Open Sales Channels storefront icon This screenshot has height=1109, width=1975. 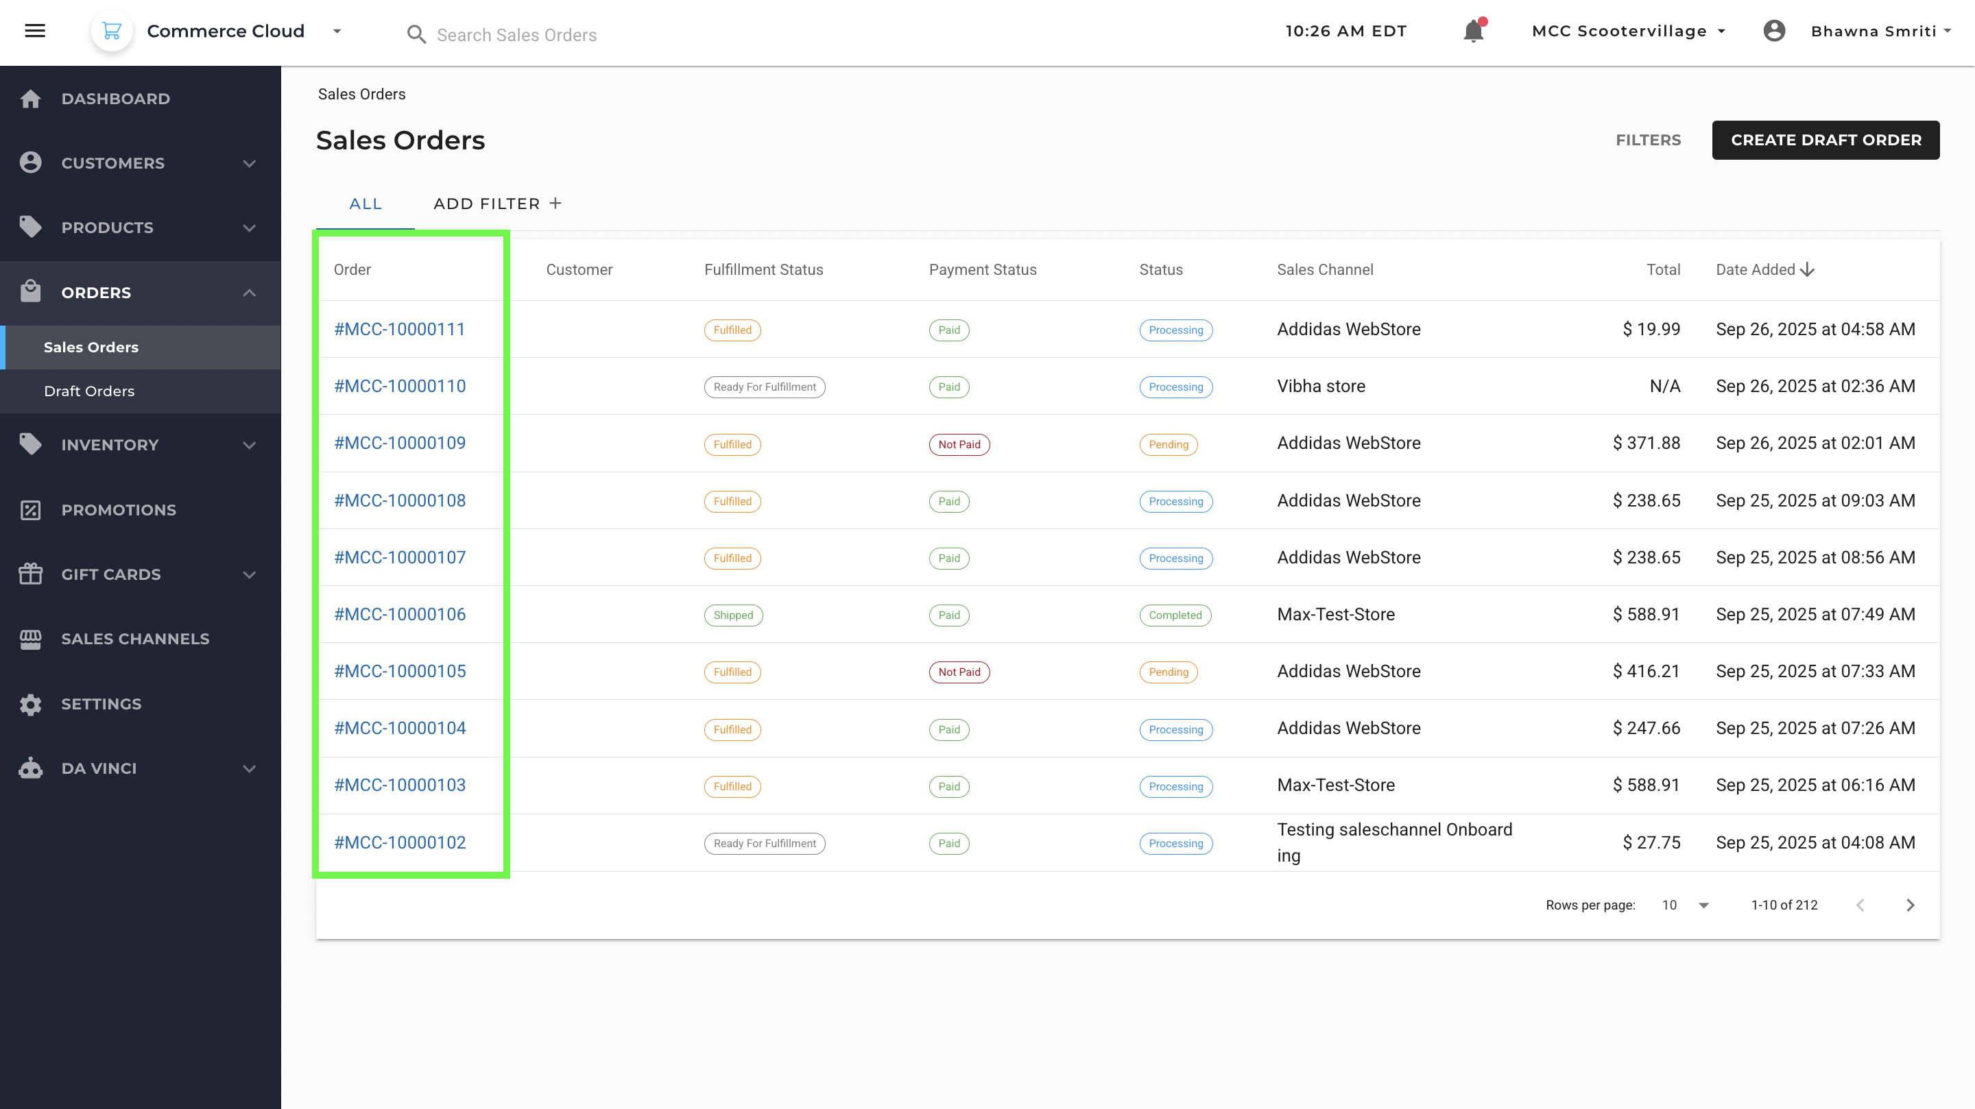pos(31,638)
